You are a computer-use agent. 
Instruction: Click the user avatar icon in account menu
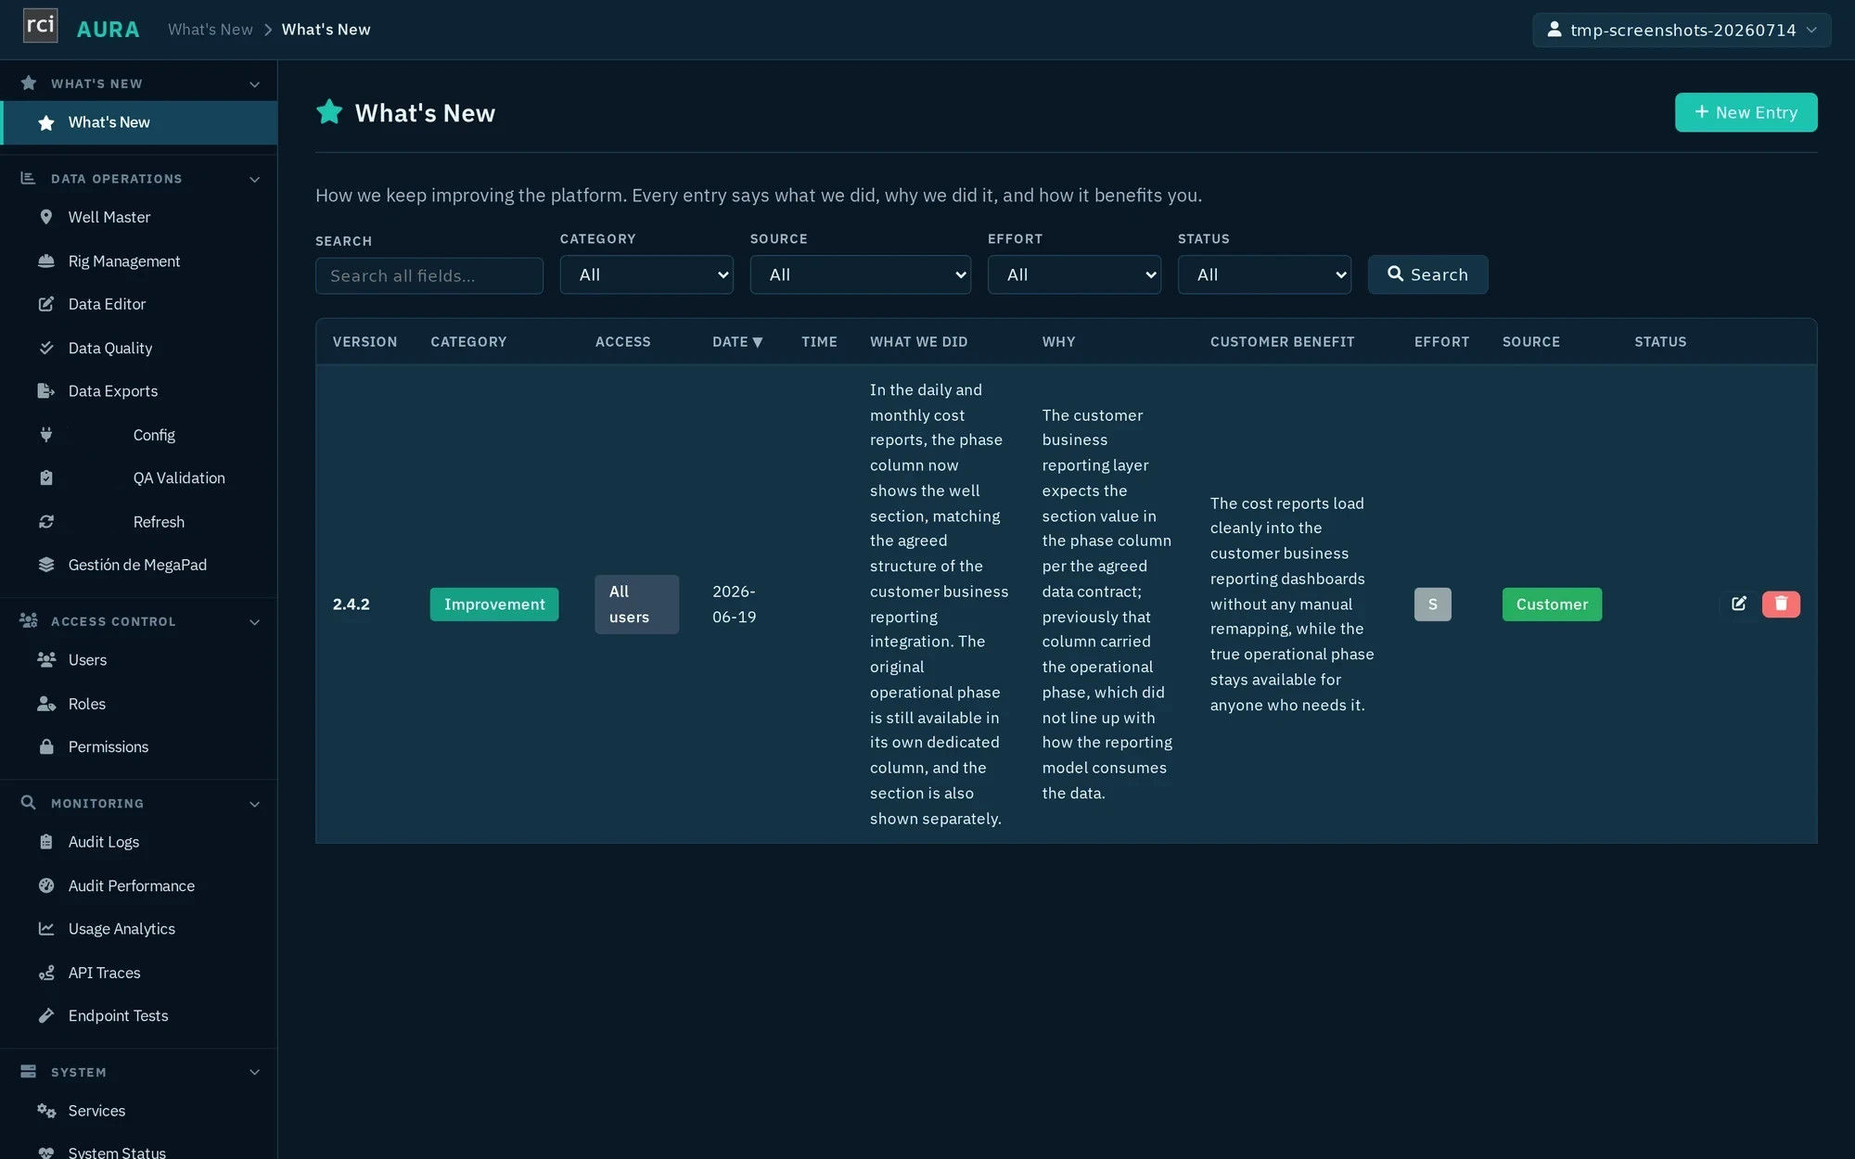(x=1554, y=30)
